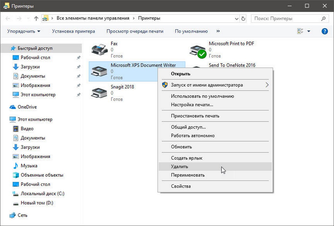Click the Установка принтера toolbar button

tap(73, 31)
